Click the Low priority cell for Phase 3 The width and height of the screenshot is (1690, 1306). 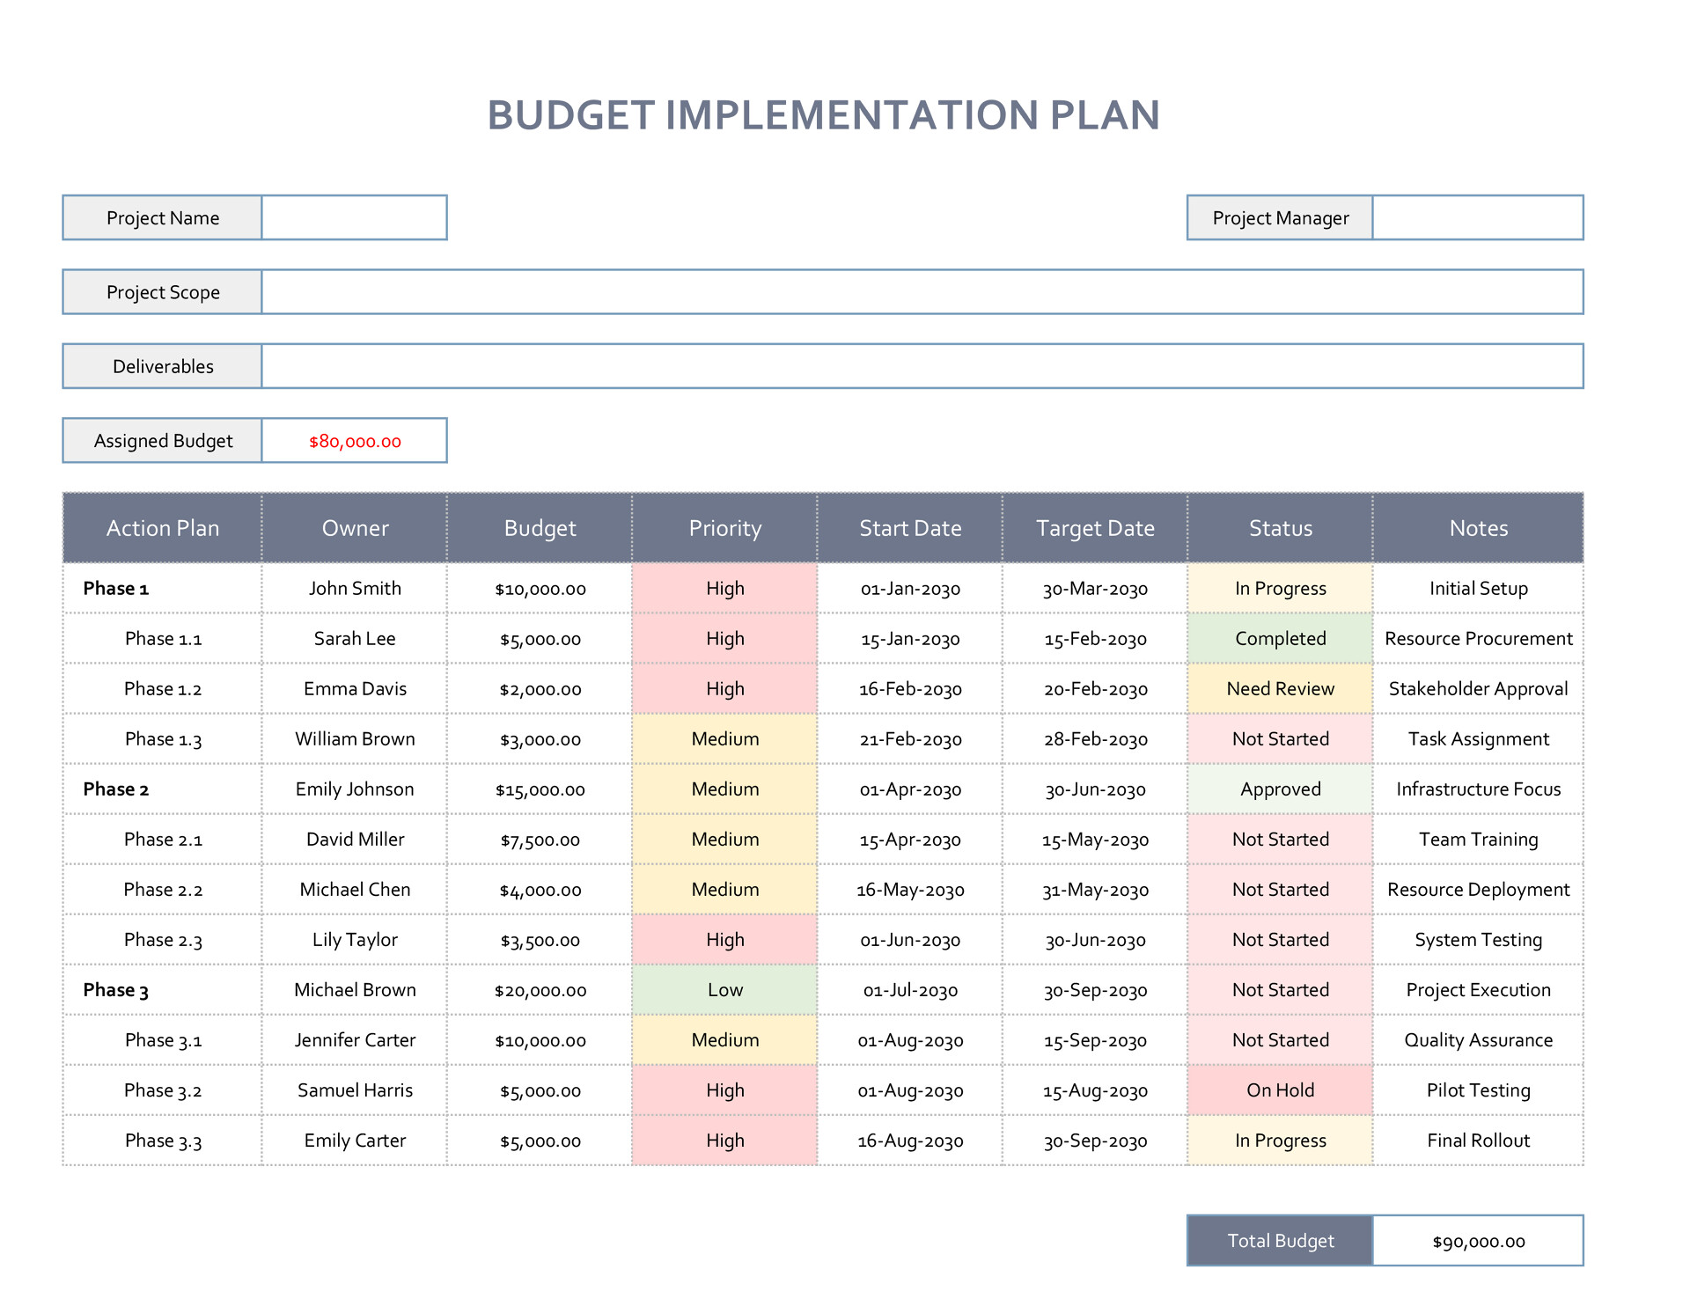(724, 989)
